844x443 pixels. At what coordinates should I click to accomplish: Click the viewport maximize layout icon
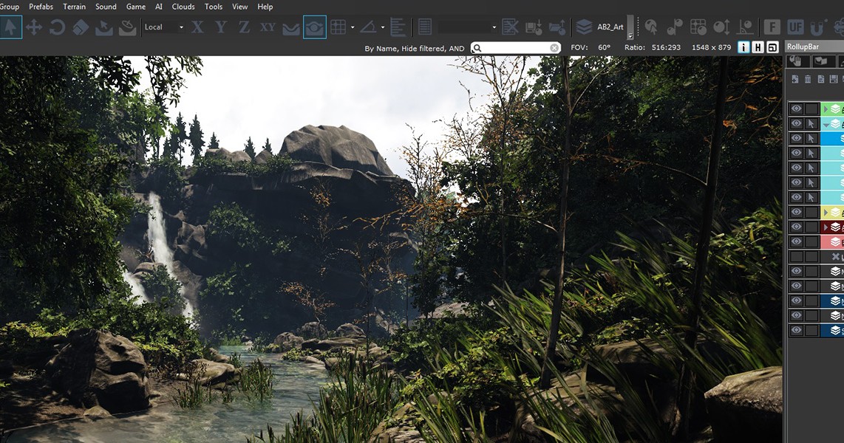pyautogui.click(x=772, y=47)
